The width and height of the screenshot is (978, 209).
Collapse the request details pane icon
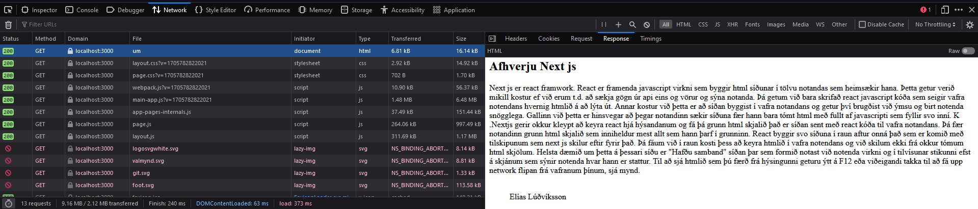point(492,39)
